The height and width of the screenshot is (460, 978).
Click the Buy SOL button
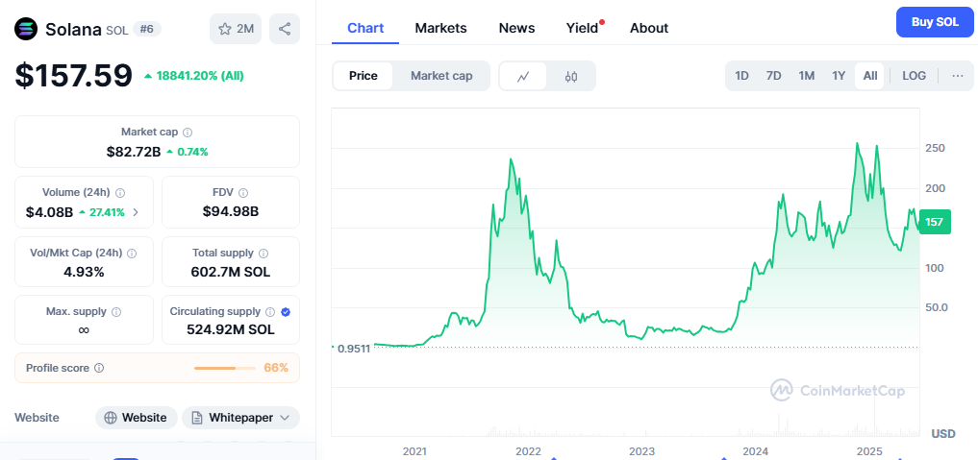pos(935,22)
